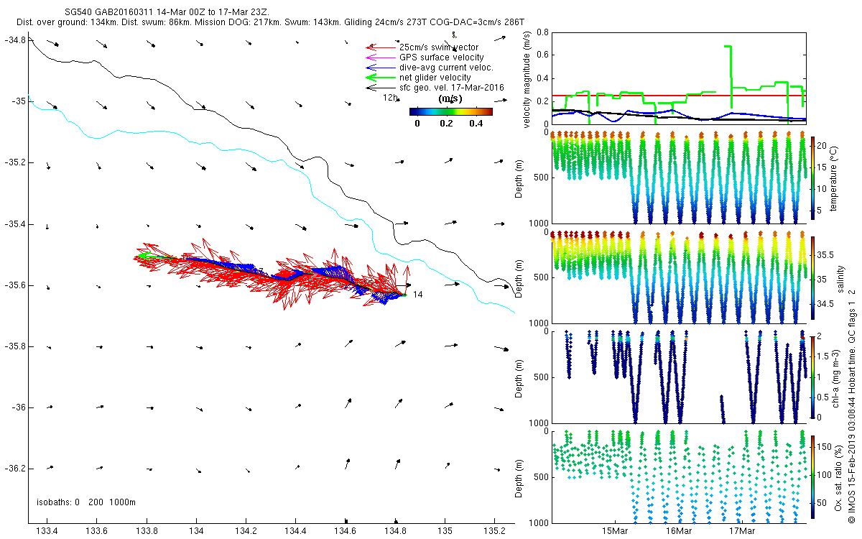The image size is (862, 539).
Task: Click the '134.2' longitude tick label
Action: point(246,532)
